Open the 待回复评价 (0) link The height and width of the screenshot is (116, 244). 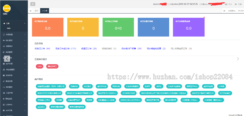point(109,49)
